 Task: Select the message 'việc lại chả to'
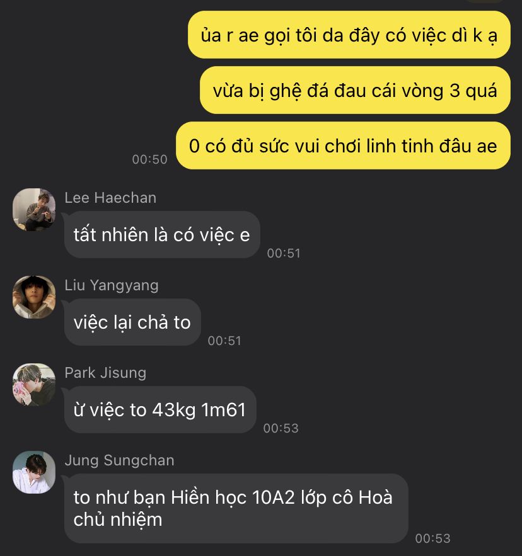tap(132, 322)
